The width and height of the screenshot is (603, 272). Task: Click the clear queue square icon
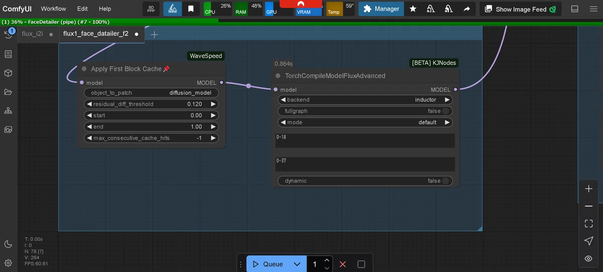361,264
